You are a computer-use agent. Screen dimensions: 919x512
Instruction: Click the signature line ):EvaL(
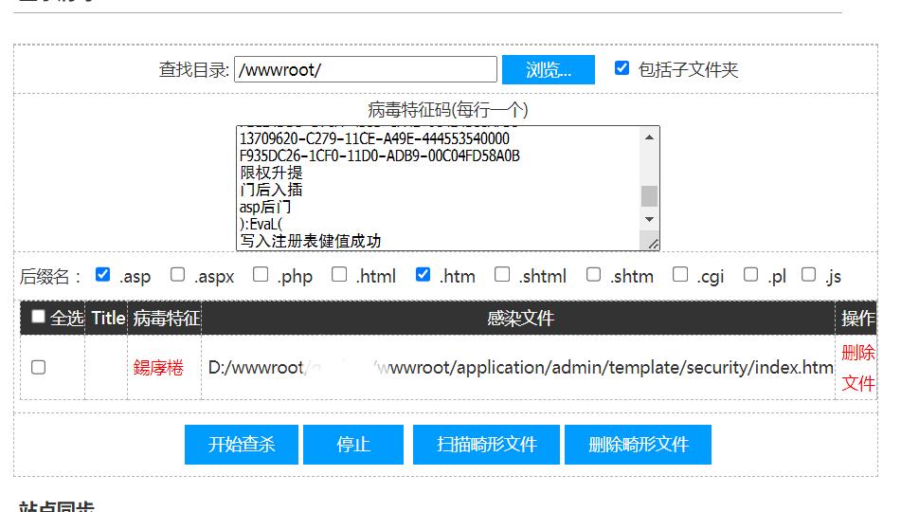261,224
